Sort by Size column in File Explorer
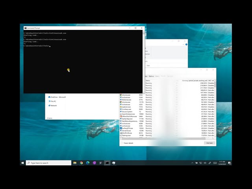The height and width of the screenshot is (189, 252). (148, 66)
